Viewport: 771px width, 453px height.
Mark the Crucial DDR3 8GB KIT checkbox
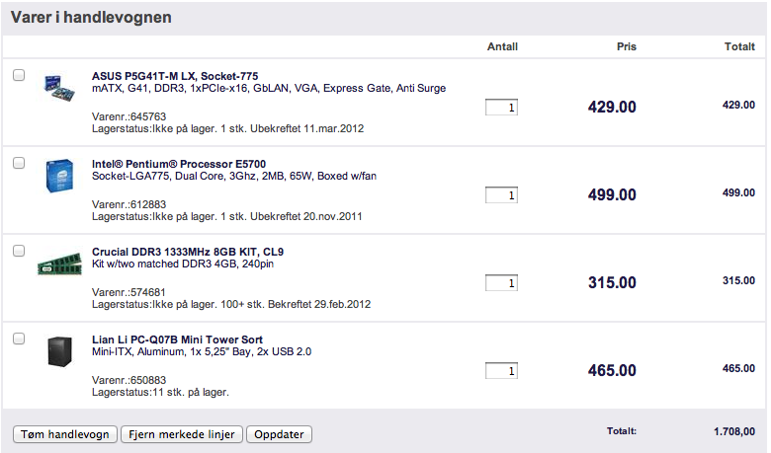click(19, 251)
